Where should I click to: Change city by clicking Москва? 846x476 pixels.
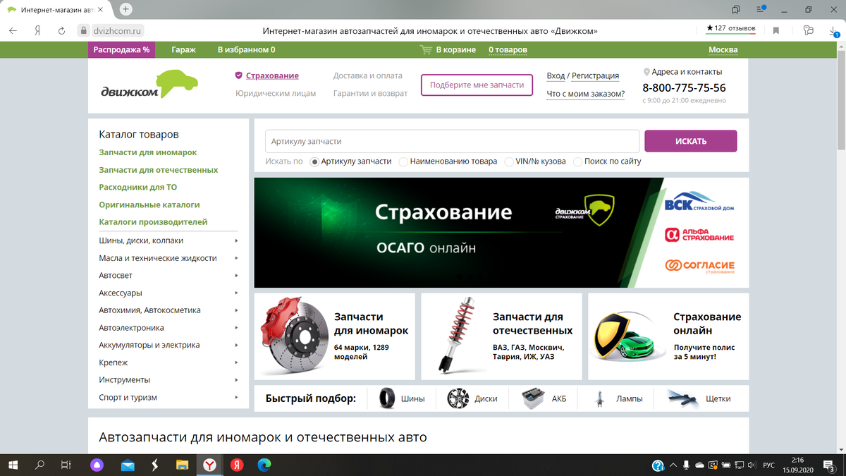[x=723, y=50]
